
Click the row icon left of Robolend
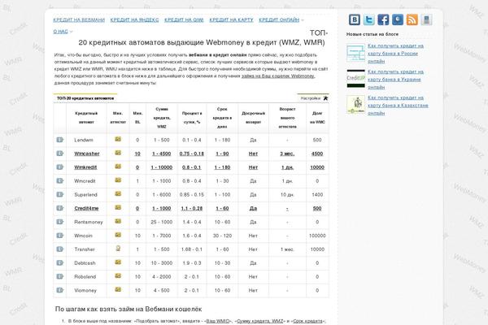coord(59,276)
